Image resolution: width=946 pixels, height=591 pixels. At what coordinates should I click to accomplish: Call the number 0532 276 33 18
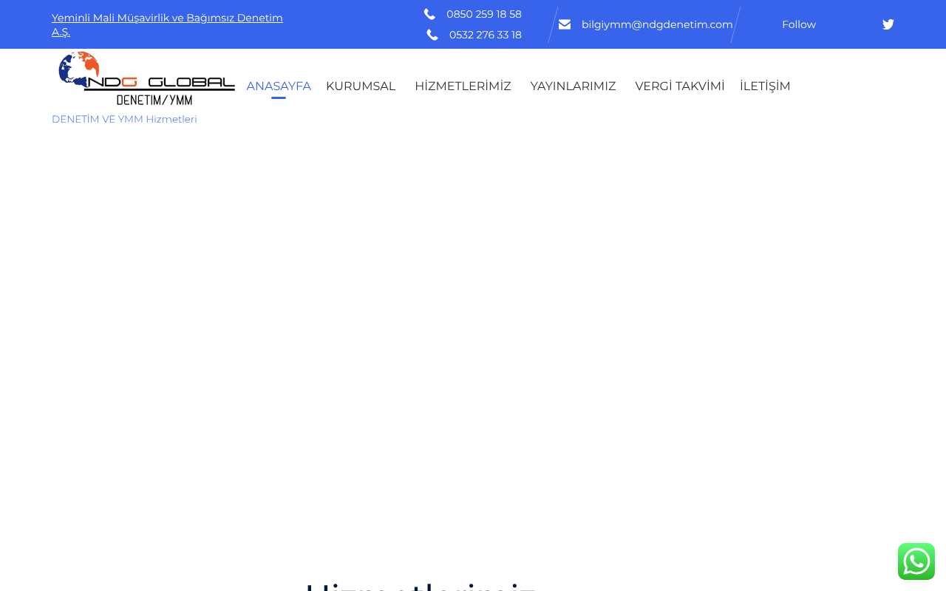tap(486, 35)
